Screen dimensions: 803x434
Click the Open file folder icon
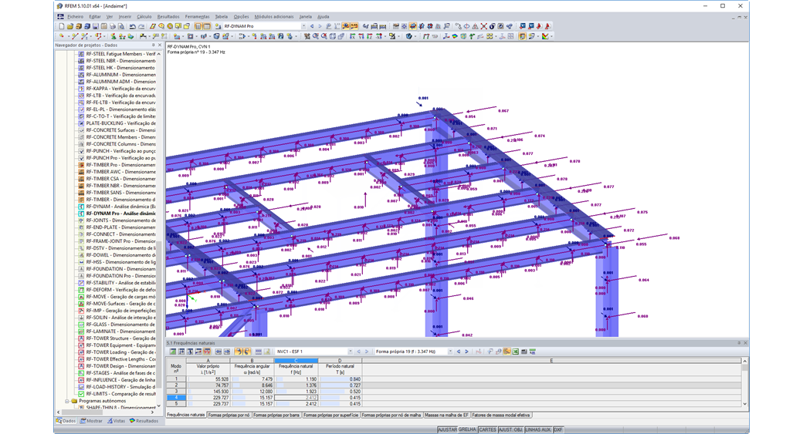[x=70, y=26]
